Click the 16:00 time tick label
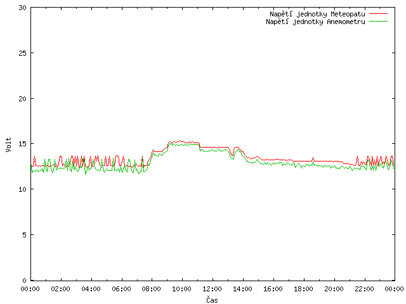Screen dimensions: 406x304 click(x=273, y=289)
